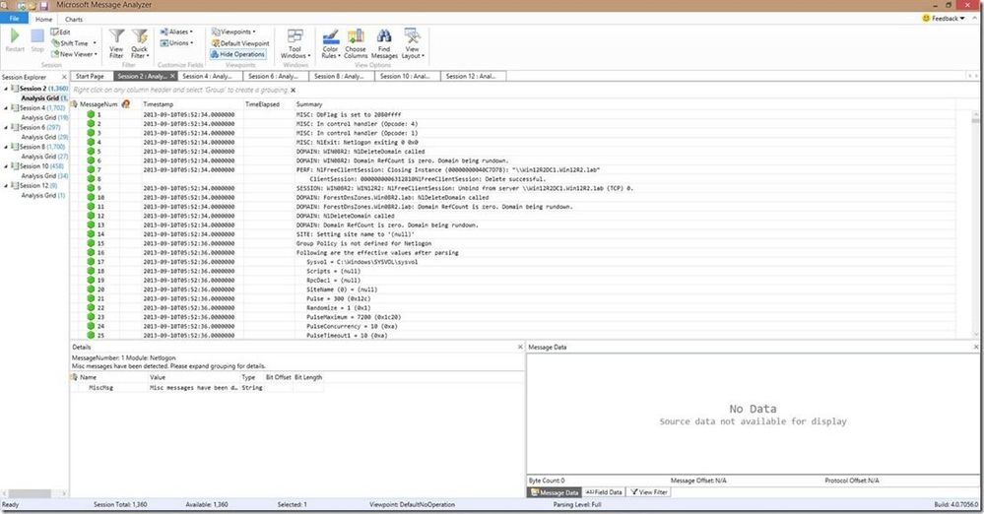Open the Viewpoints dropdown
984x514 pixels.
(x=233, y=32)
